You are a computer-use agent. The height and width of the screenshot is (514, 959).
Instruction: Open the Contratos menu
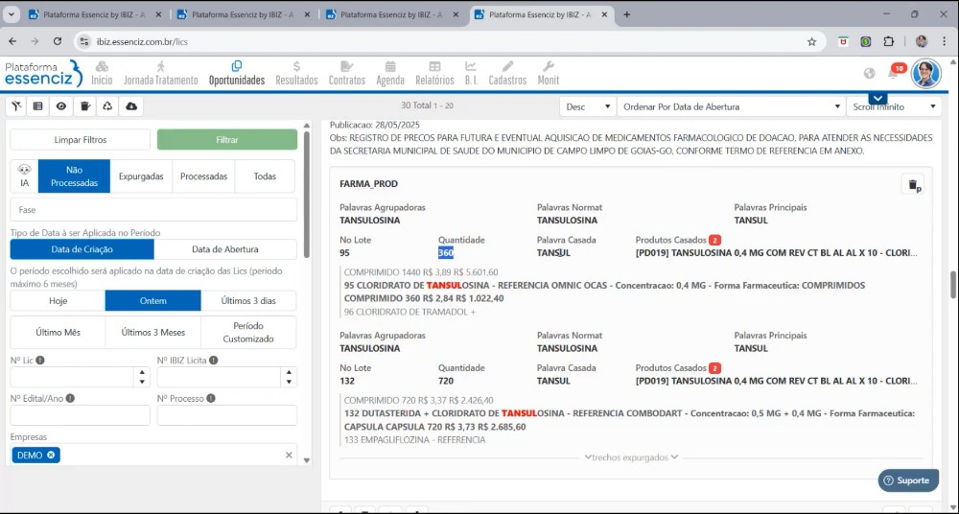click(346, 73)
